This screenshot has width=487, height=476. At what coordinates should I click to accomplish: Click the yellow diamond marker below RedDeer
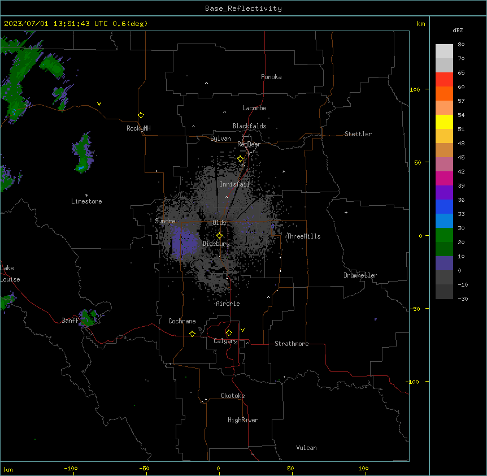(241, 159)
